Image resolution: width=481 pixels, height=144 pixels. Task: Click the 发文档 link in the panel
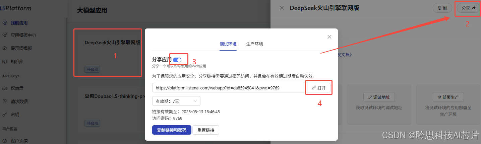point(345,54)
